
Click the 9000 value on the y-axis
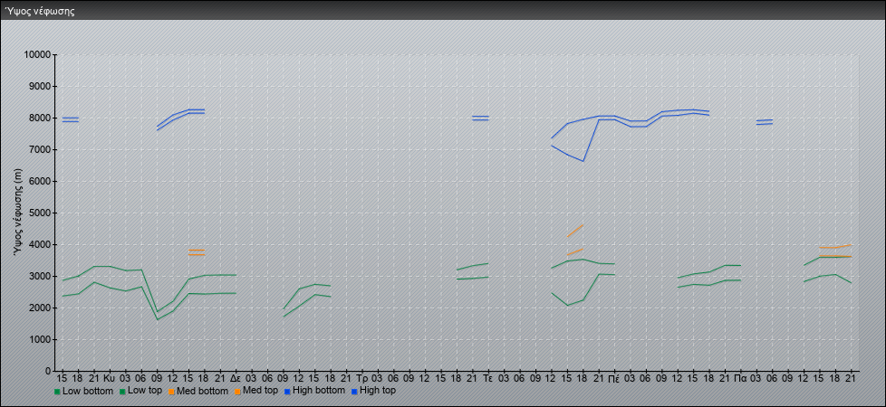pos(40,86)
